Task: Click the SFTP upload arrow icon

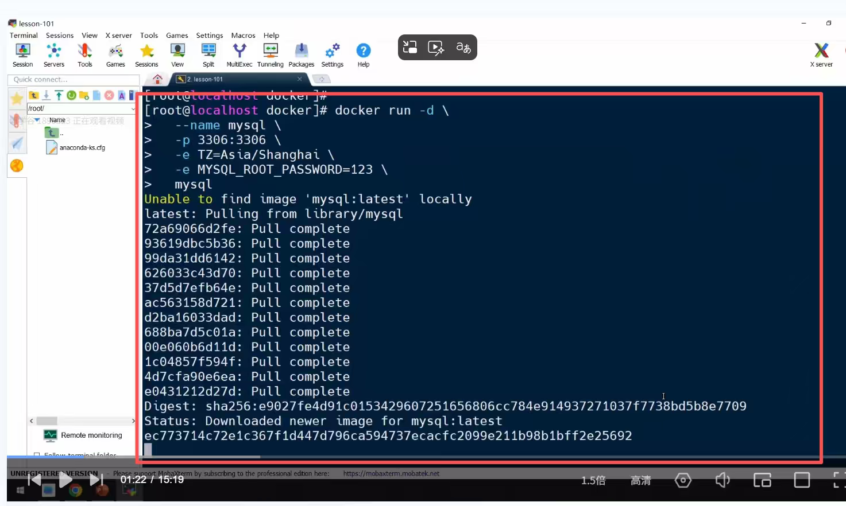Action: pyautogui.click(x=59, y=95)
